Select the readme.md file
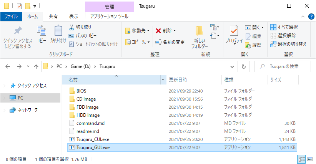The height and width of the screenshot is (164, 316). click(182, 131)
